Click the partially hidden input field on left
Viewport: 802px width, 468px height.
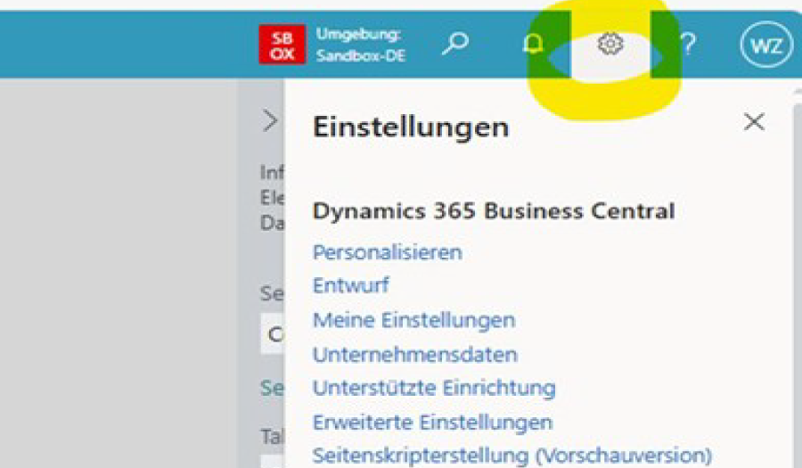[272, 334]
